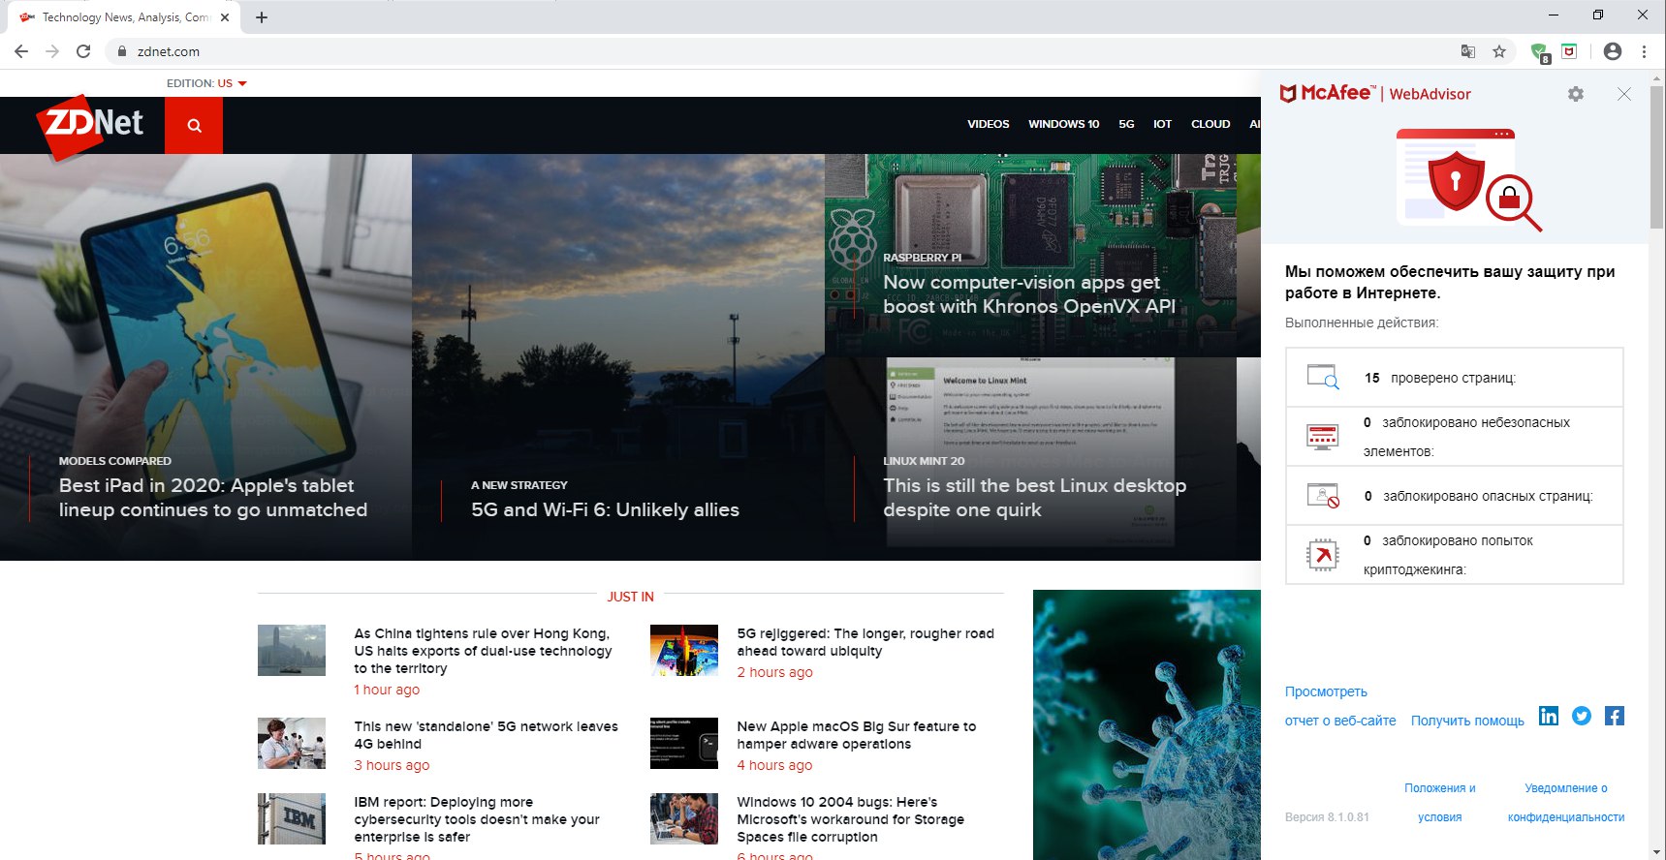
Task: Open the Khronos OpenVX API article
Action: [x=1029, y=294]
